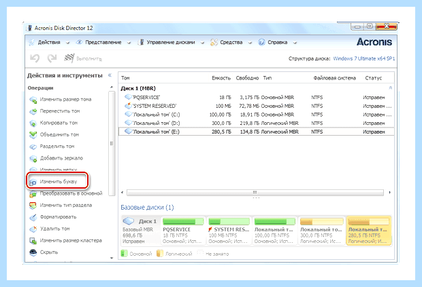Click the Windows 7 Ultimate x64 SP1 link

364,58
